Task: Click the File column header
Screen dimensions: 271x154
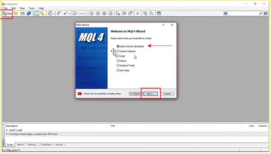Action: tap(113, 126)
